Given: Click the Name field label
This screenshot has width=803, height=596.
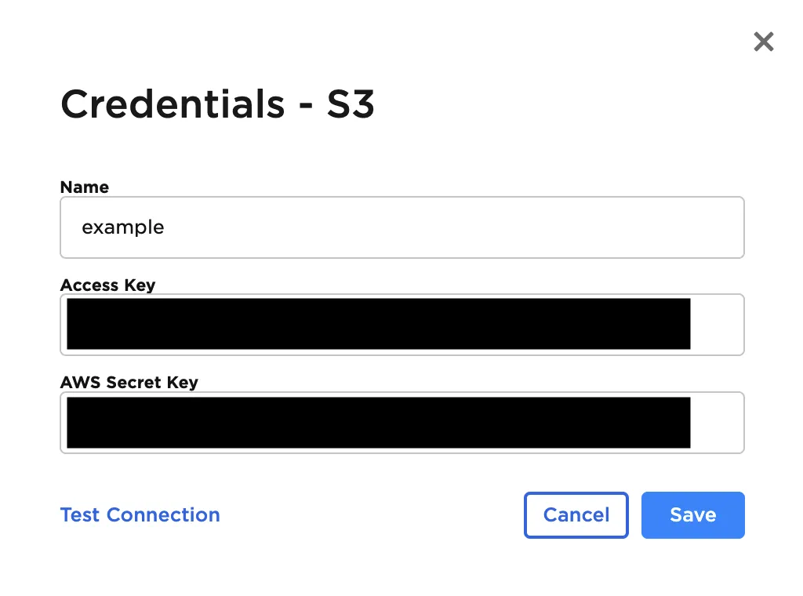Looking at the screenshot, I should click(85, 187).
